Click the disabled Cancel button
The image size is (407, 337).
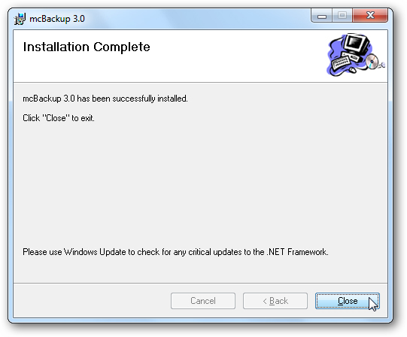pos(203,301)
